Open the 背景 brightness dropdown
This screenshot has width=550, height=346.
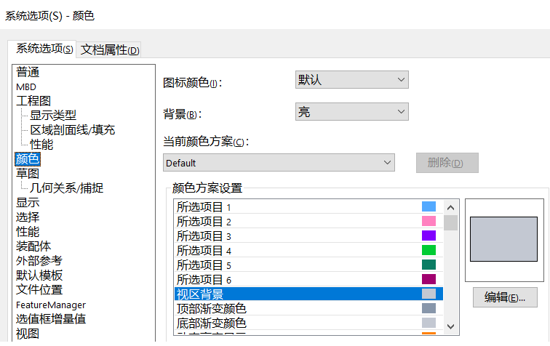[351, 112]
